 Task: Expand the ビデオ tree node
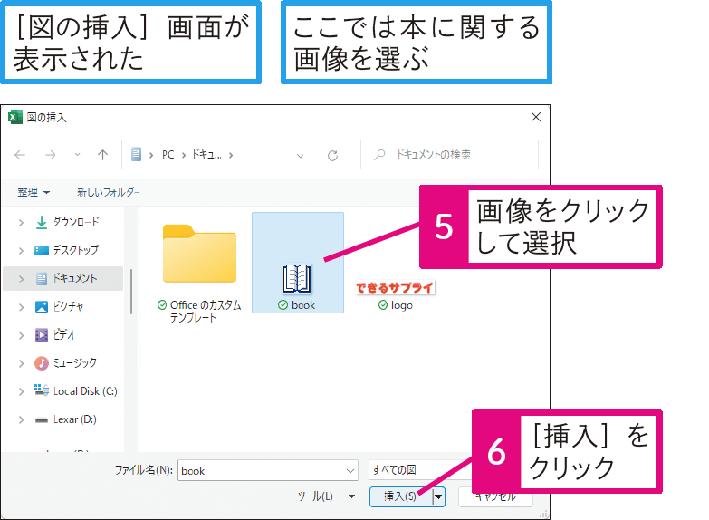pyautogui.click(x=21, y=335)
